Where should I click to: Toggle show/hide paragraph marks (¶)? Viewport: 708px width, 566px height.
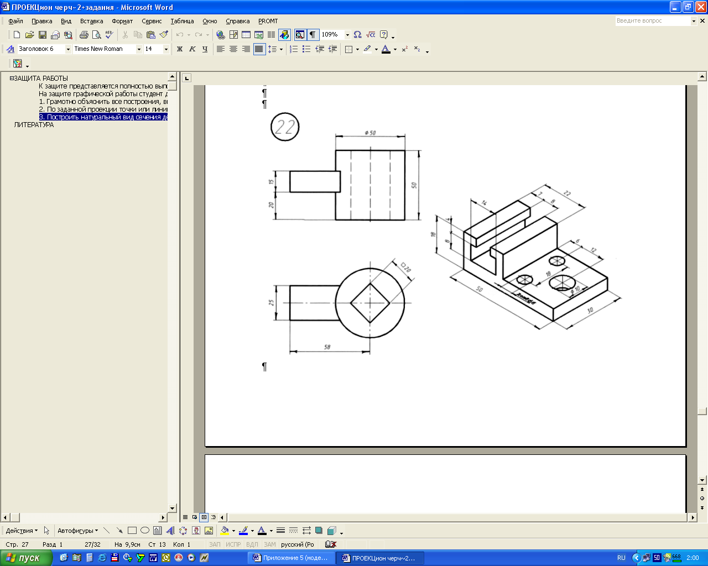313,35
